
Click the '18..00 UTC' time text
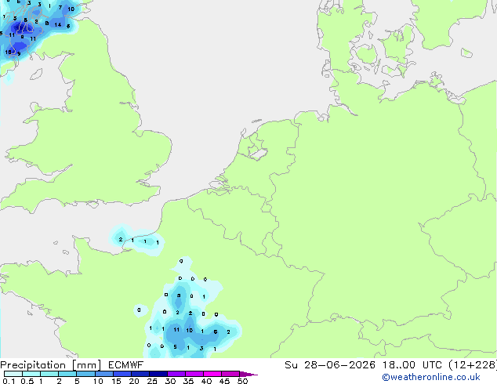[412, 365]
